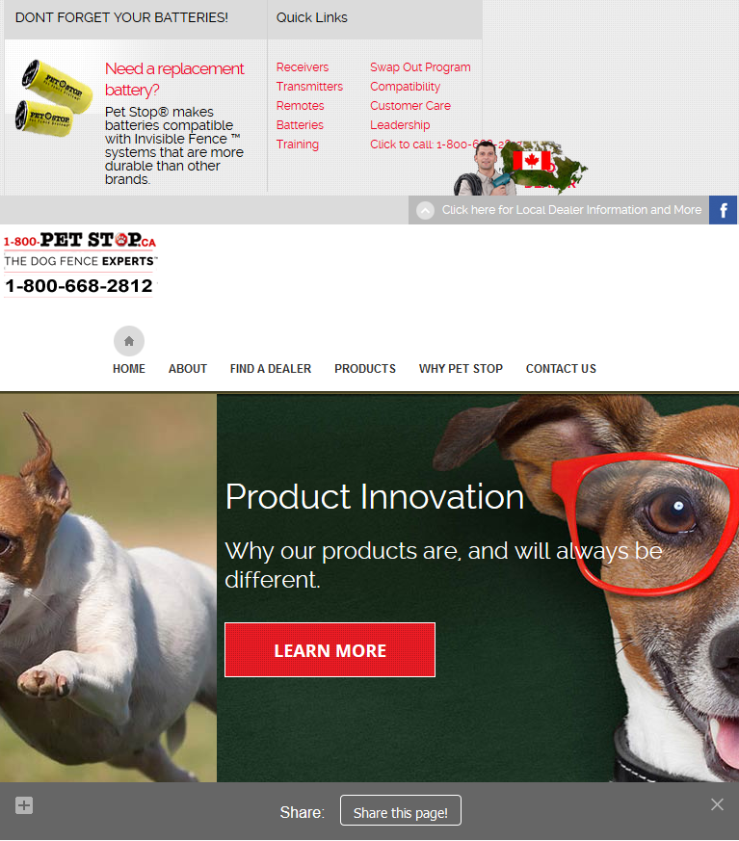Open the ABOUT menu item
This screenshot has width=739, height=841.
(188, 369)
